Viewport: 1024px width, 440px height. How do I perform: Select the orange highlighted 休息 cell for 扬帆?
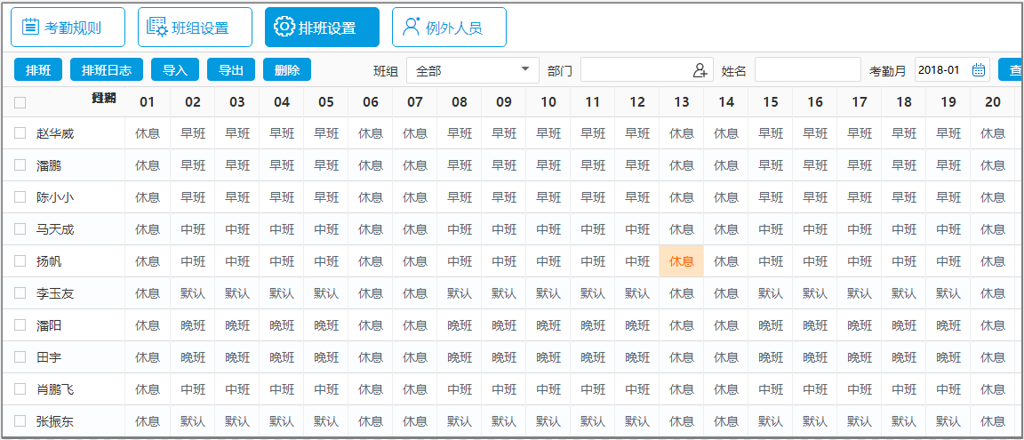tap(682, 261)
